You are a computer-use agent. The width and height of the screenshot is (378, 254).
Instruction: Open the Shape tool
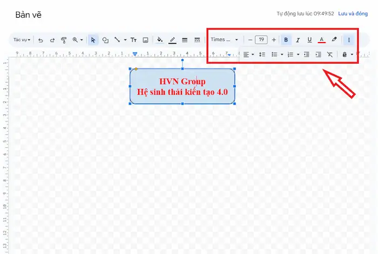105,40
